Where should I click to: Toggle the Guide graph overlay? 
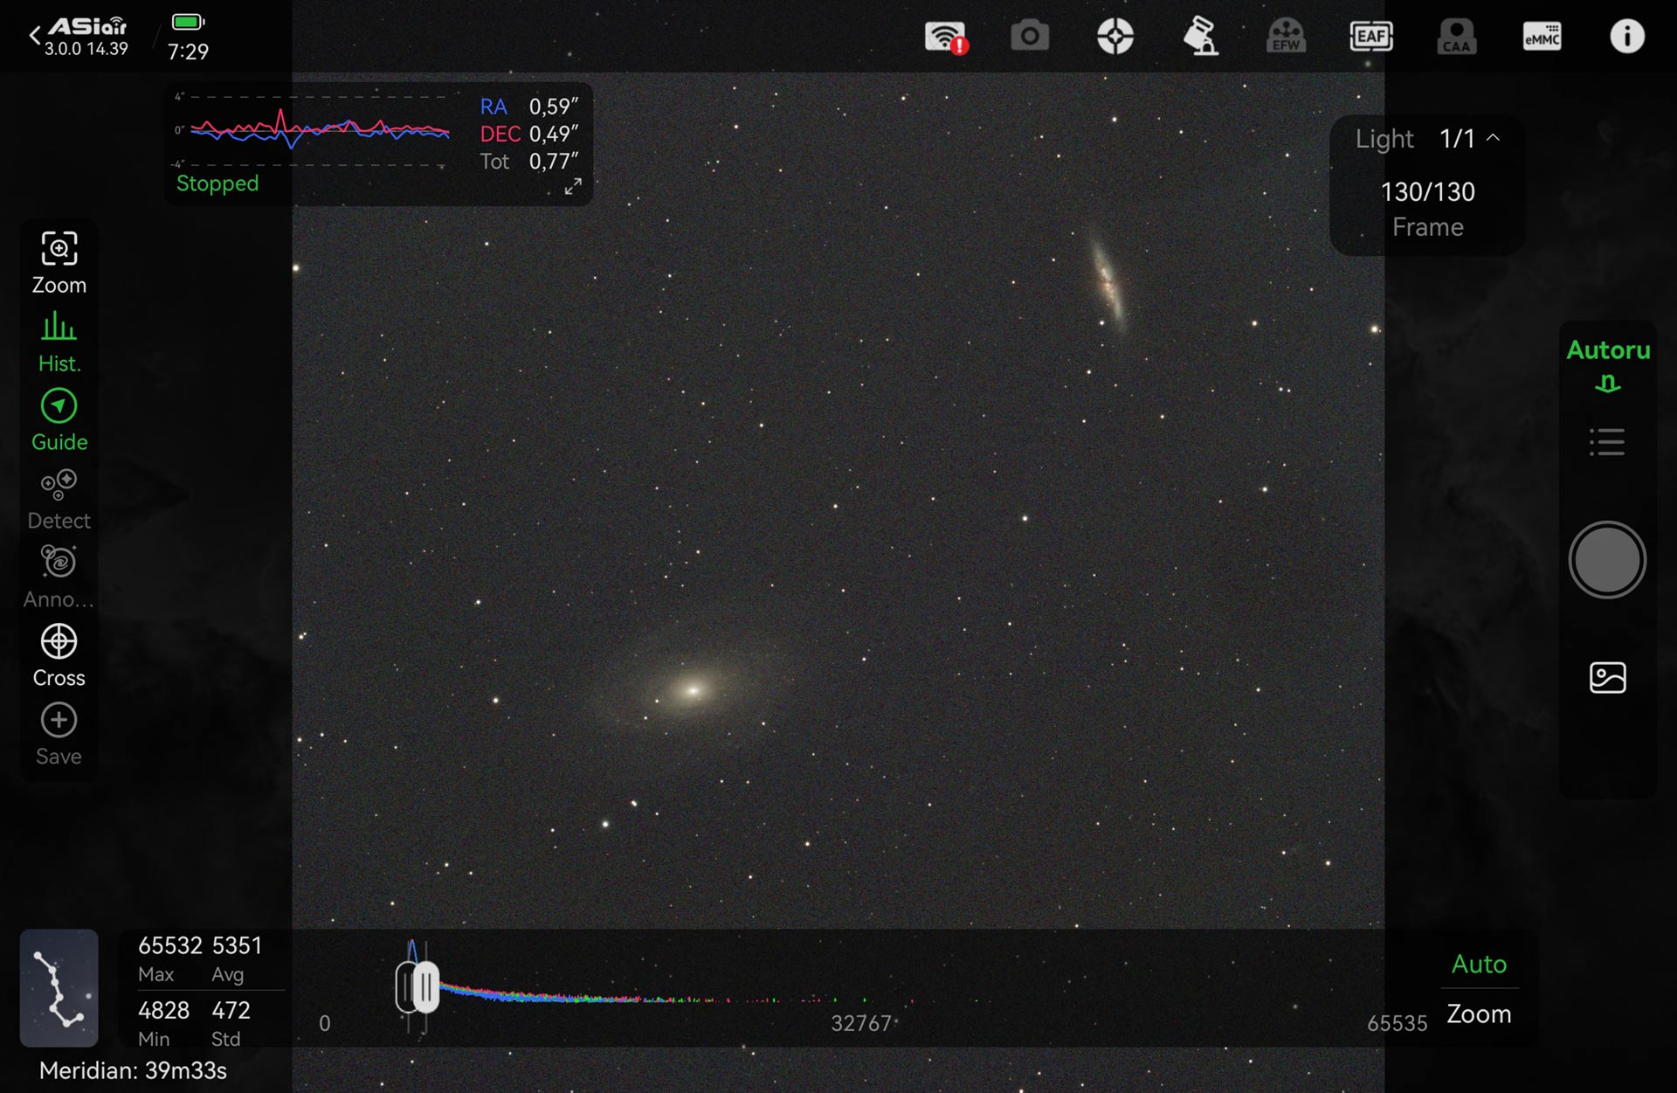pyautogui.click(x=59, y=420)
